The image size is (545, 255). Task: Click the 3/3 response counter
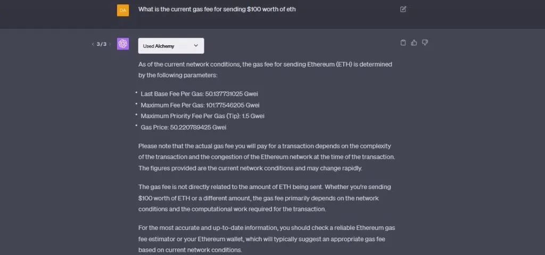[102, 44]
